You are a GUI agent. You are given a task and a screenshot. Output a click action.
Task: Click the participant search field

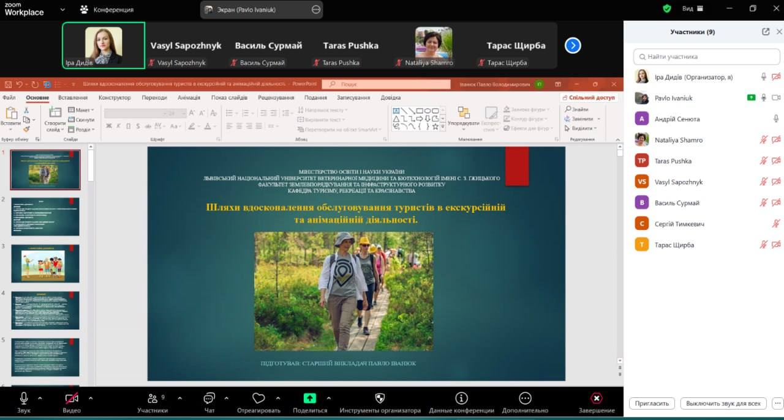(x=707, y=56)
